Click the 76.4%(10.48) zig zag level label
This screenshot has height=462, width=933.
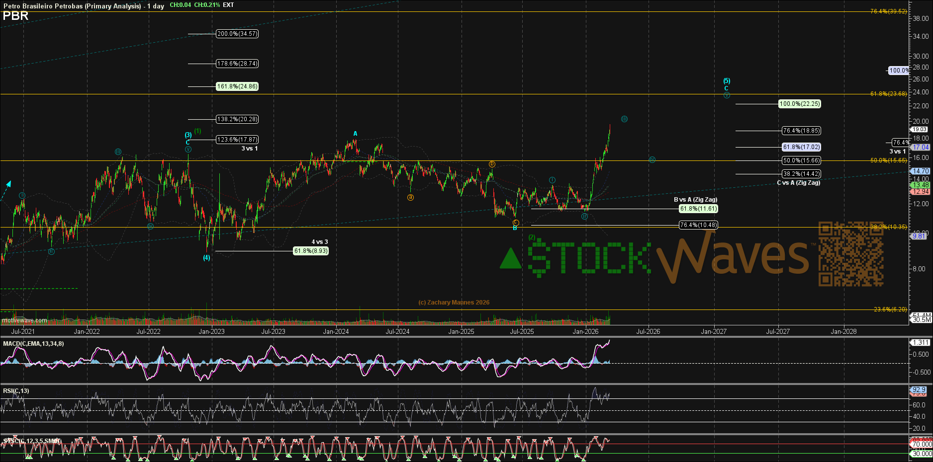point(698,225)
